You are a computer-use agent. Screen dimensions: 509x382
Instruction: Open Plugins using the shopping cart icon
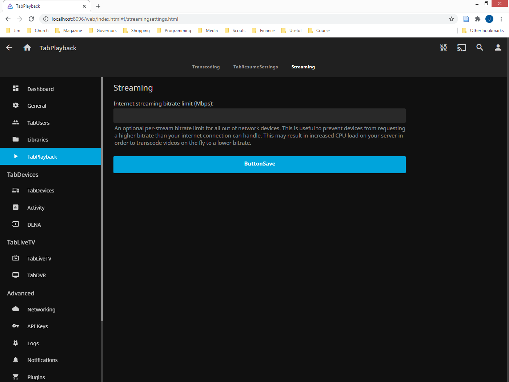click(x=16, y=376)
